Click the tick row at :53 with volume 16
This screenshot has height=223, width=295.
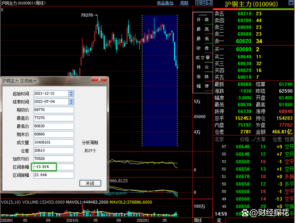pyautogui.click(x=254, y=162)
